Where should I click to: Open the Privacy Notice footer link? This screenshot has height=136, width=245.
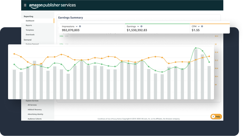(x=117, y=119)
